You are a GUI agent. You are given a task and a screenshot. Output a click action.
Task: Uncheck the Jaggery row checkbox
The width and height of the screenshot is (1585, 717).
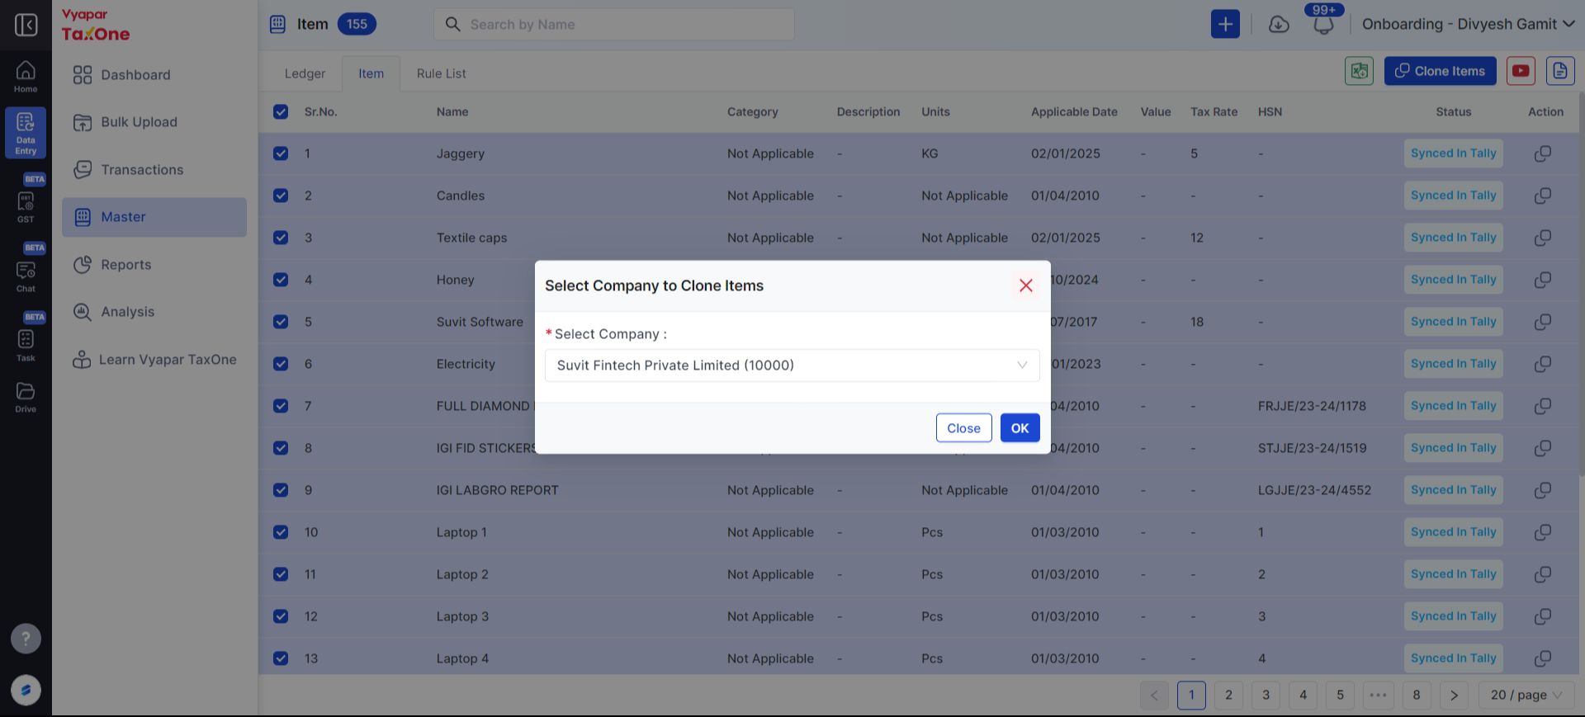pos(281,153)
